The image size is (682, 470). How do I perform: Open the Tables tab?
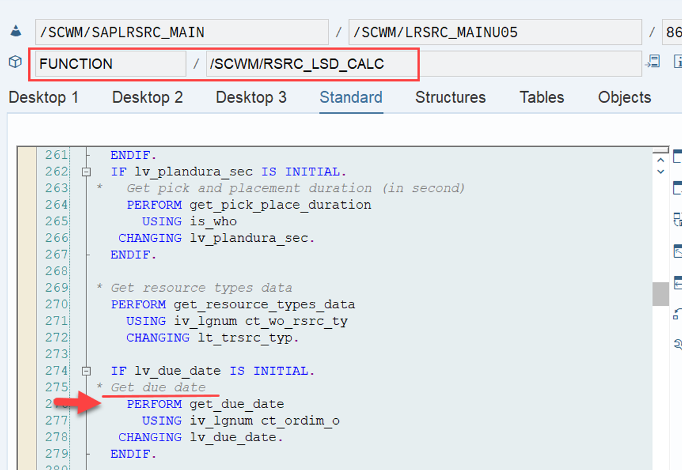542,98
